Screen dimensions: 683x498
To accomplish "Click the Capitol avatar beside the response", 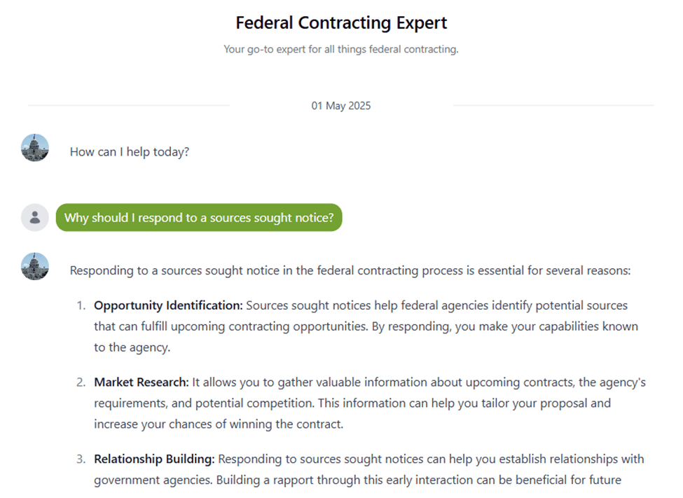I will (35, 266).
